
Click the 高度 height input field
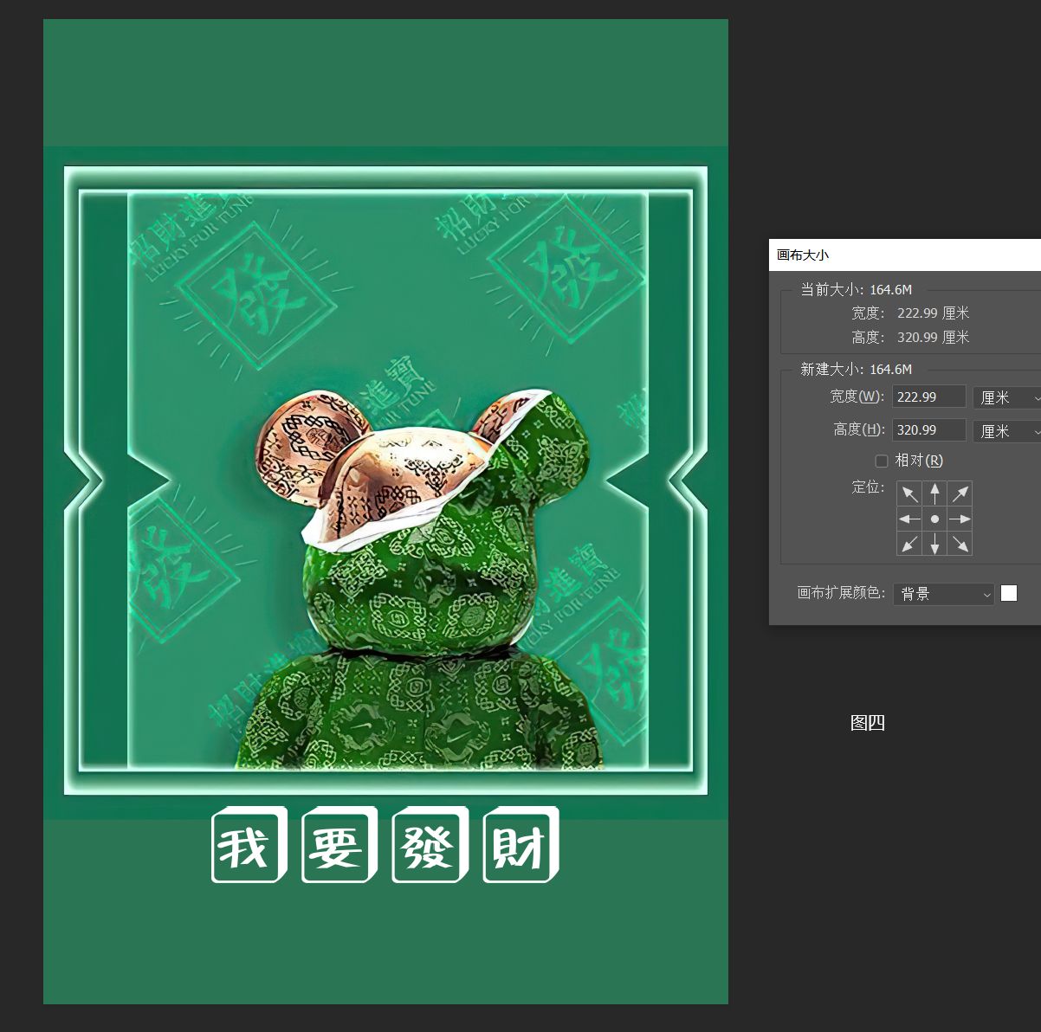coord(929,429)
